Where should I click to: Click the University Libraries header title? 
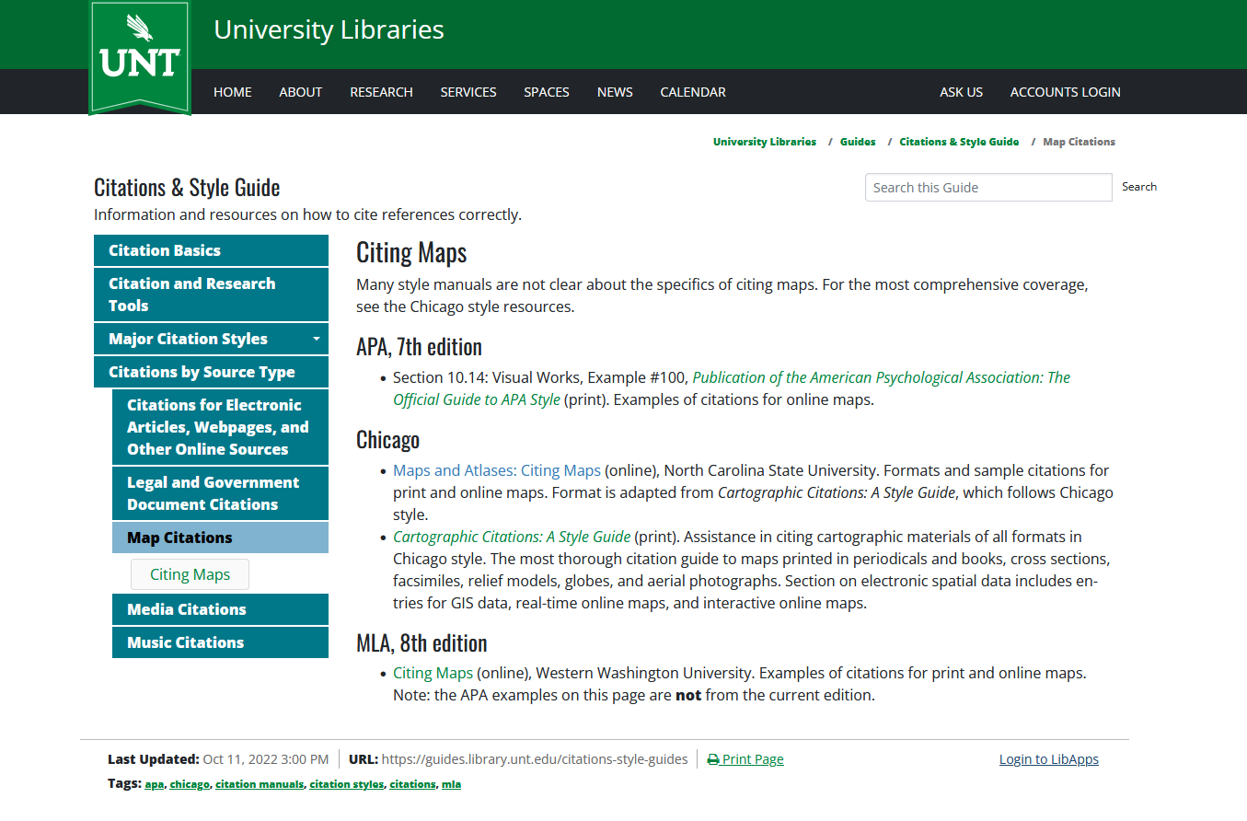point(329,29)
